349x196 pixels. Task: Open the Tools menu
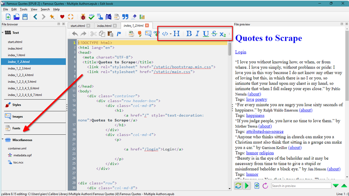24,9
